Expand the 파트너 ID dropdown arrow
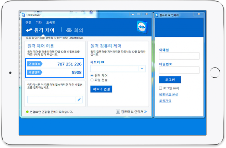 pyautogui.click(x=142, y=68)
